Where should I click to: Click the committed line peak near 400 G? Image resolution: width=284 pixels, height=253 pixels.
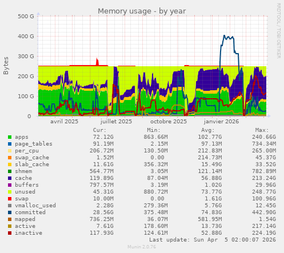click(224, 35)
